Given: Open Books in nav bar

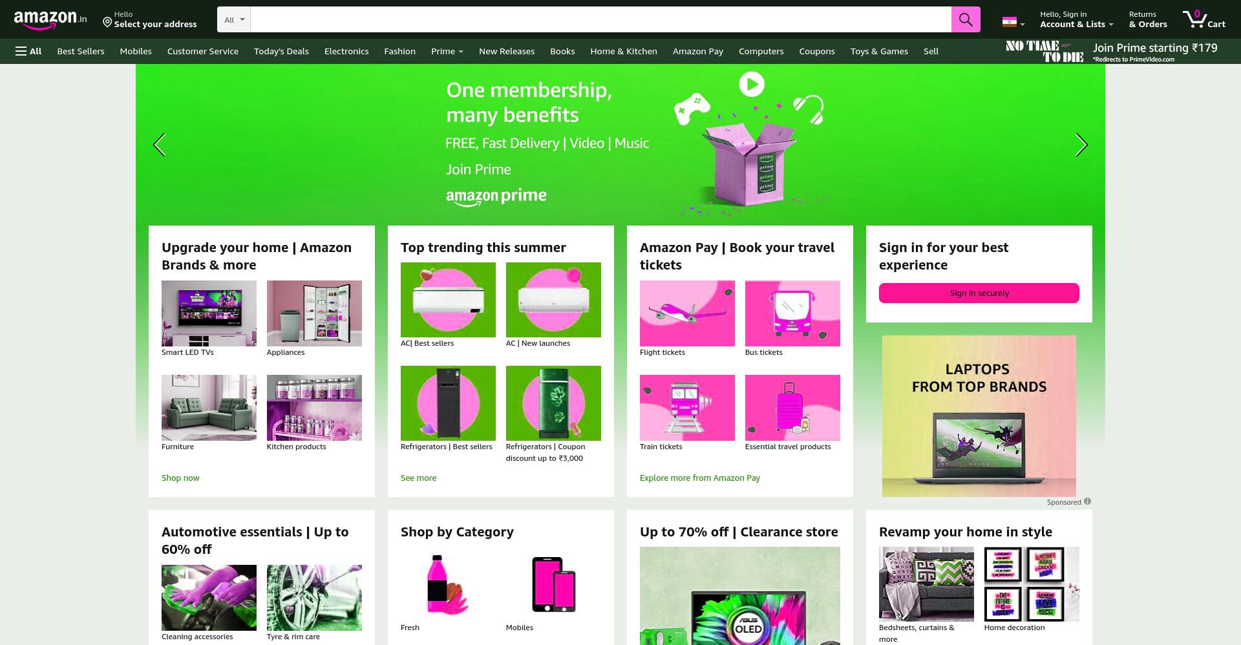Looking at the screenshot, I should (x=562, y=51).
